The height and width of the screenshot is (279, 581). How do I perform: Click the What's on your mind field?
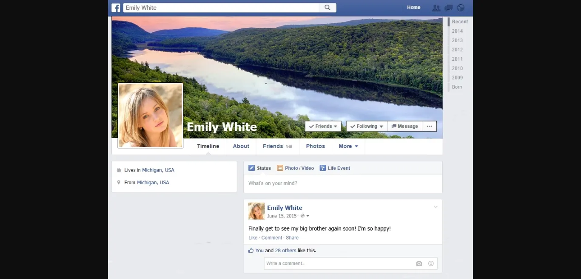click(x=343, y=183)
